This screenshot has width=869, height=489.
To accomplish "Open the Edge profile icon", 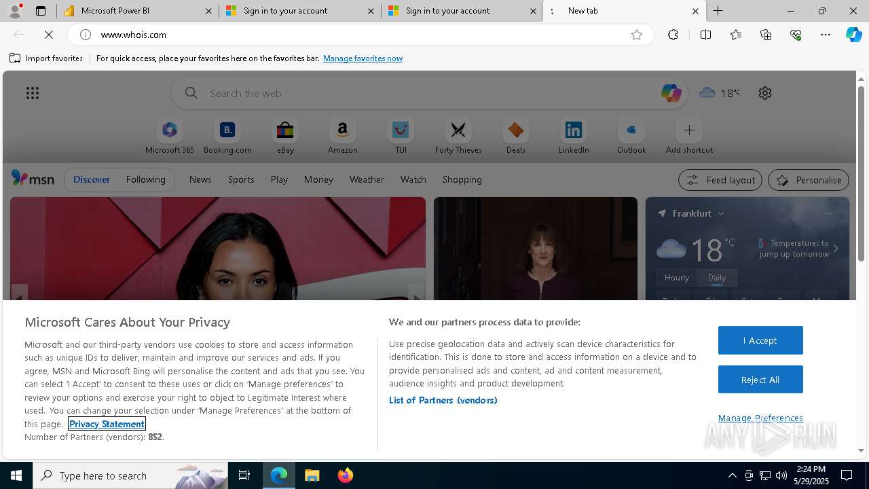I will pyautogui.click(x=15, y=11).
